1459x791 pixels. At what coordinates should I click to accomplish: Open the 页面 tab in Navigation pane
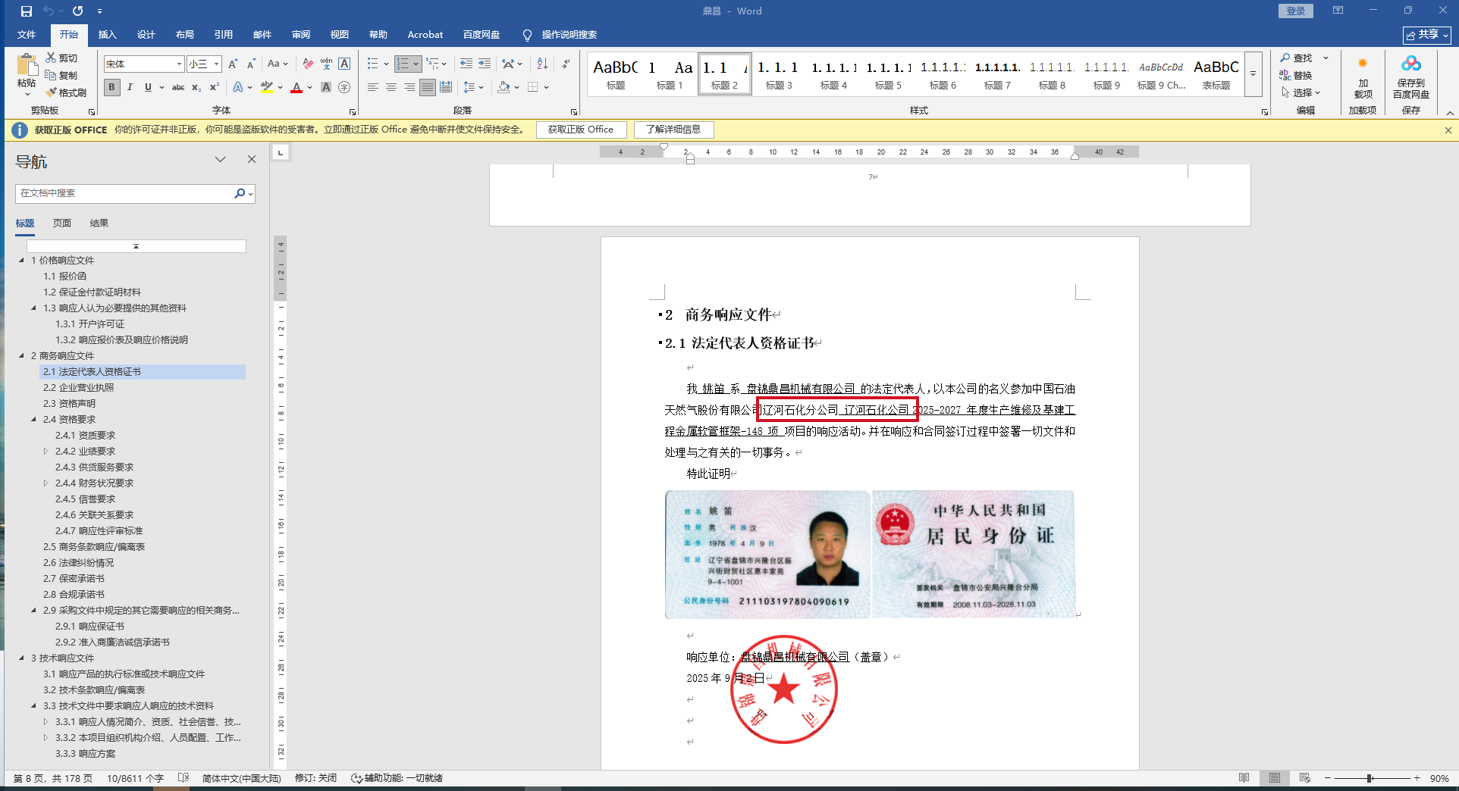(x=62, y=224)
